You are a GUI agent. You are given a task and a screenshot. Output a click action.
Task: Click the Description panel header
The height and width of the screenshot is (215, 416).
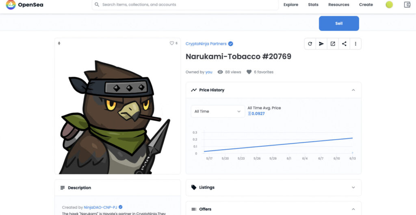click(x=117, y=188)
